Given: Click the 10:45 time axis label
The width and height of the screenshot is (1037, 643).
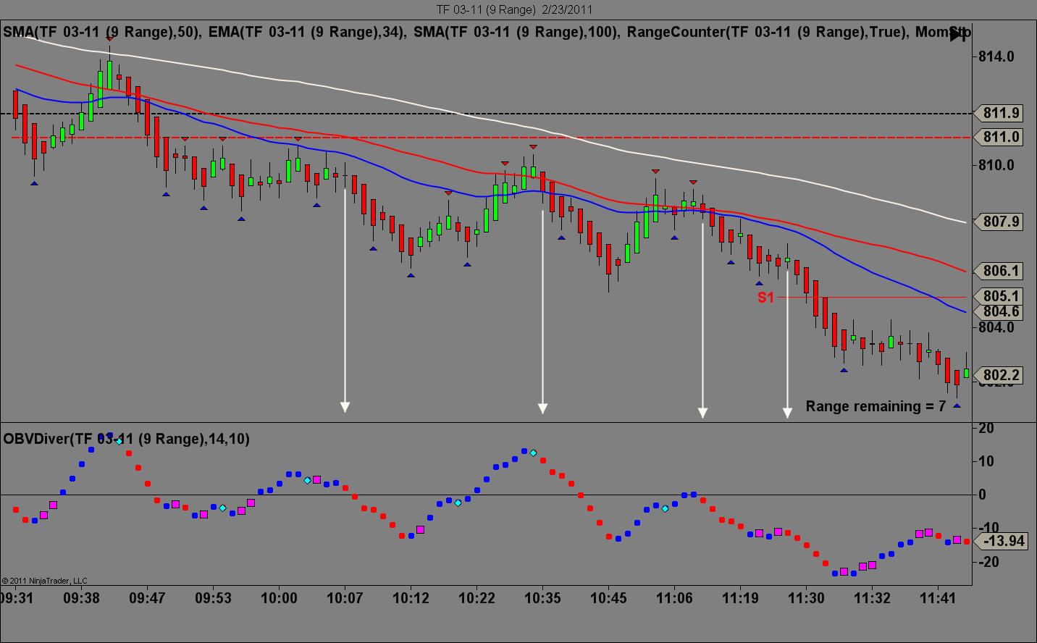Looking at the screenshot, I should click(x=608, y=599).
